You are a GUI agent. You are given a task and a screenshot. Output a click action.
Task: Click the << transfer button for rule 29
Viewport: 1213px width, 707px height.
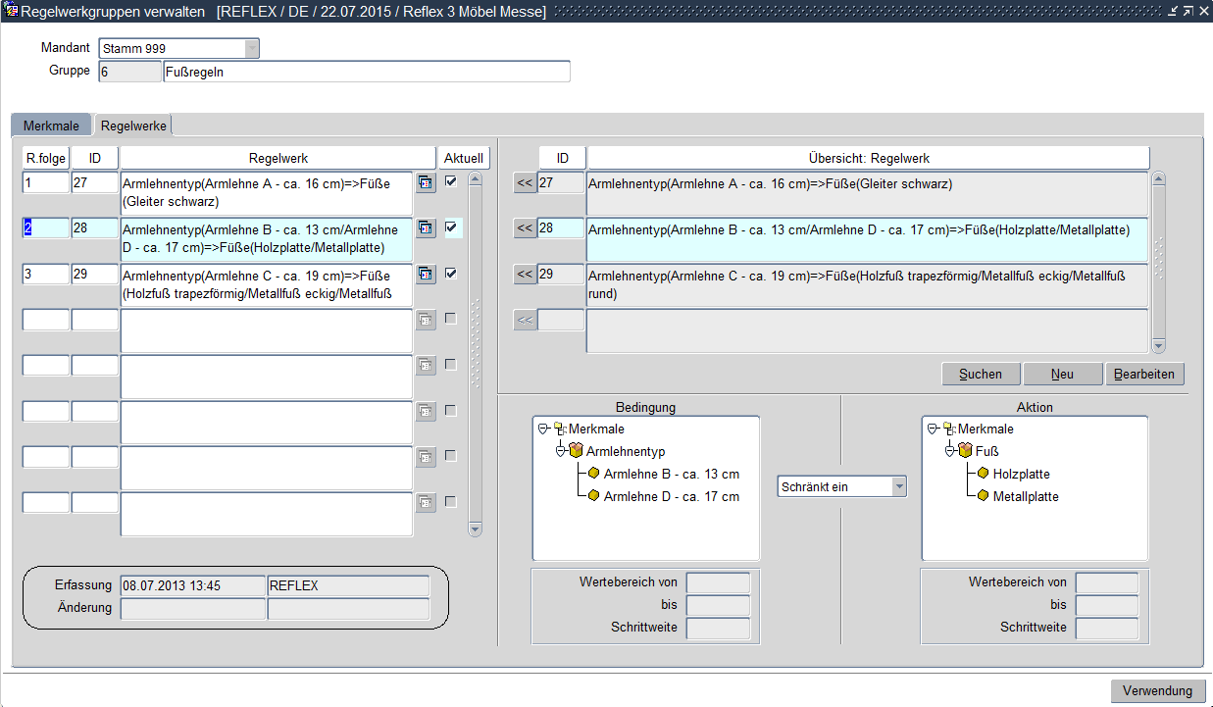(x=525, y=275)
